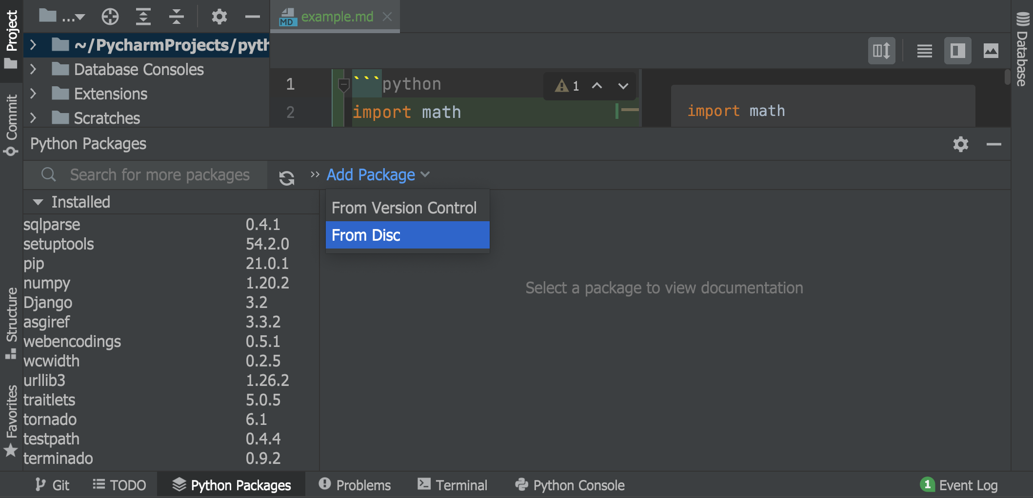Reload the Python packages list
Viewport: 1033px width, 498px height.
coord(287,176)
